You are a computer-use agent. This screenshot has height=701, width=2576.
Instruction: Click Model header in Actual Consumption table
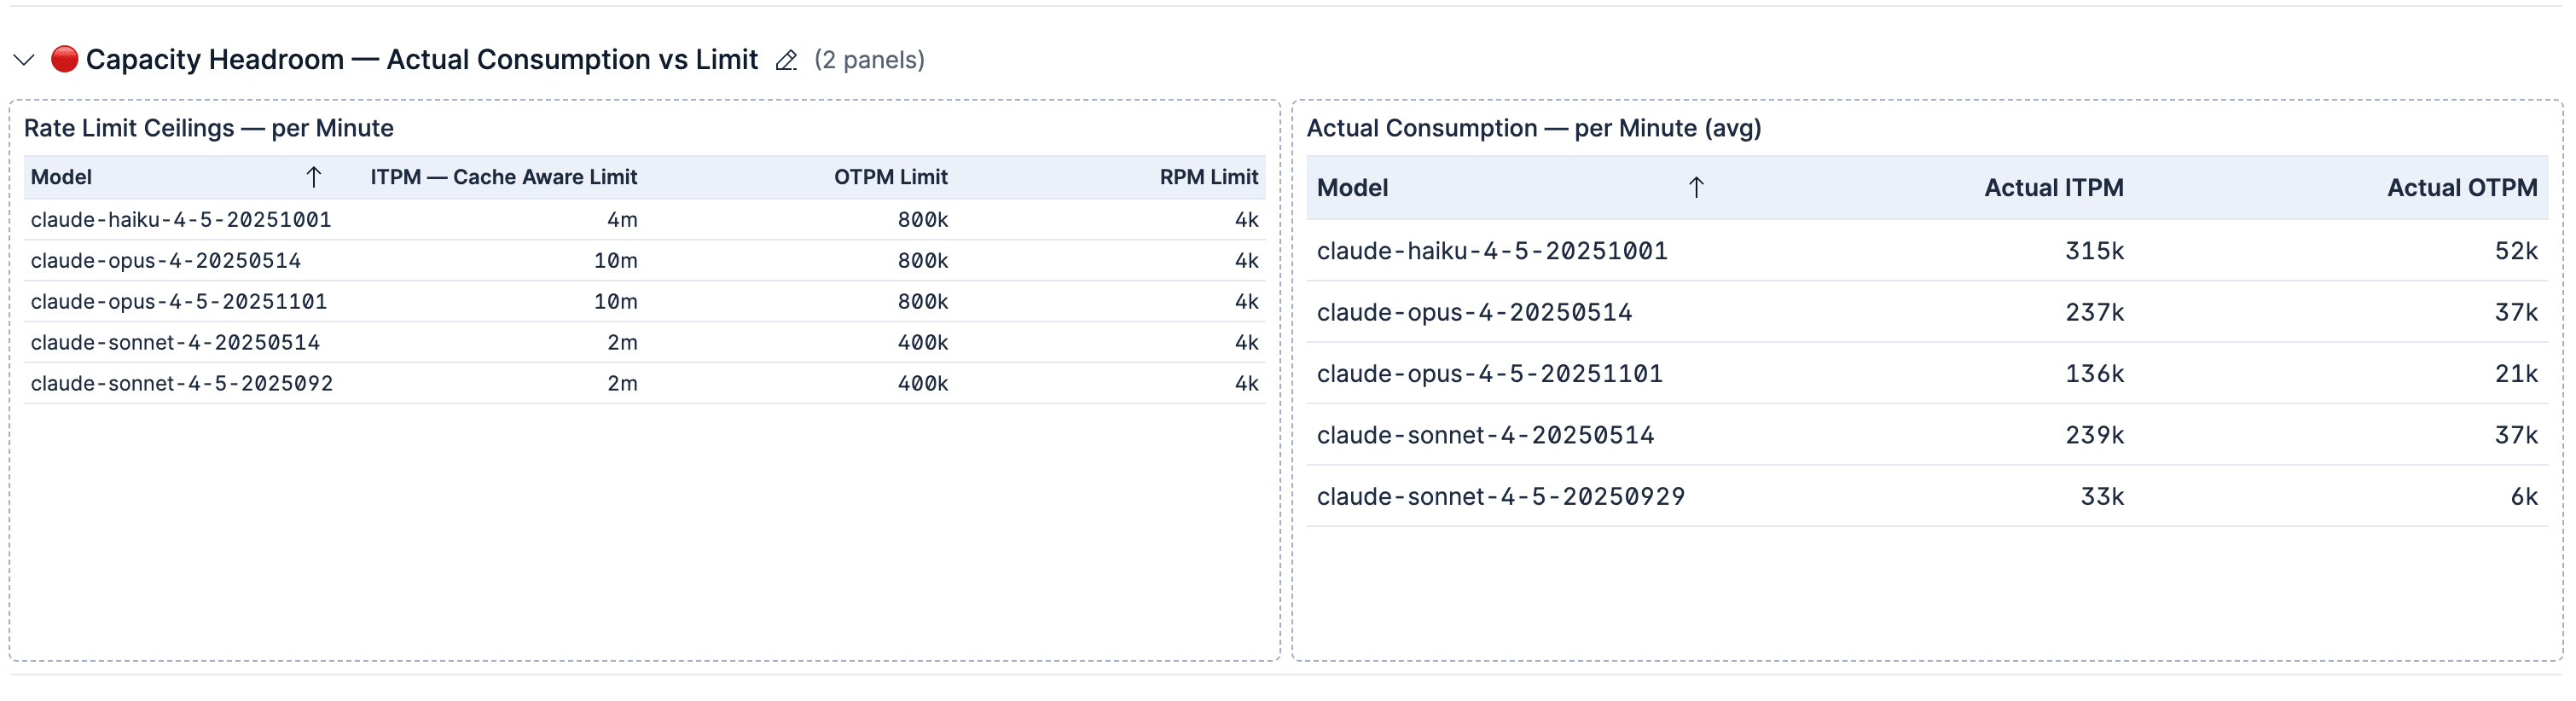click(x=1352, y=187)
